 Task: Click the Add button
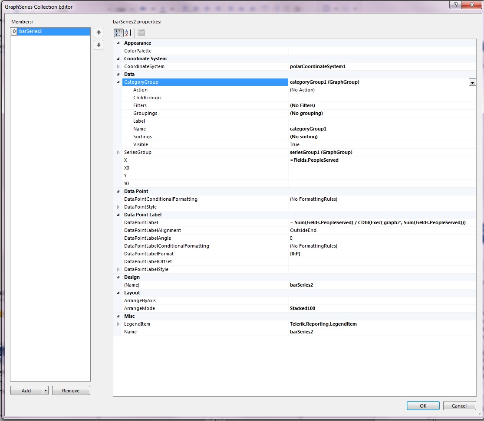point(26,391)
